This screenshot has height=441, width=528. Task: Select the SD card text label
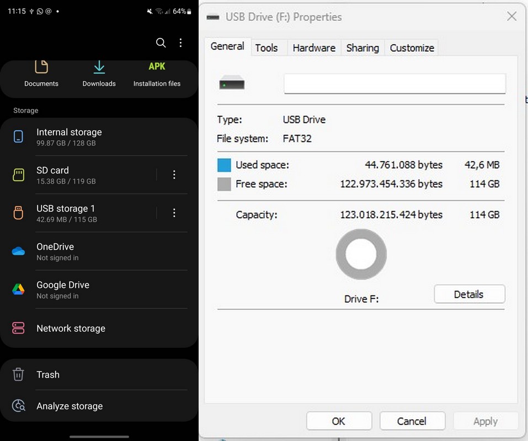pos(52,170)
